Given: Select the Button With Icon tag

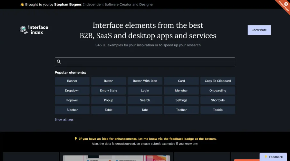Looking at the screenshot, I should pyautogui.click(x=145, y=81).
